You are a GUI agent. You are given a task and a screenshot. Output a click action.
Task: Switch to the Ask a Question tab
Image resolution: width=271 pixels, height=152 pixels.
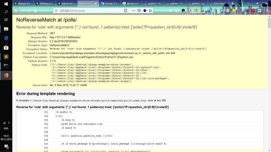click(218, 3)
